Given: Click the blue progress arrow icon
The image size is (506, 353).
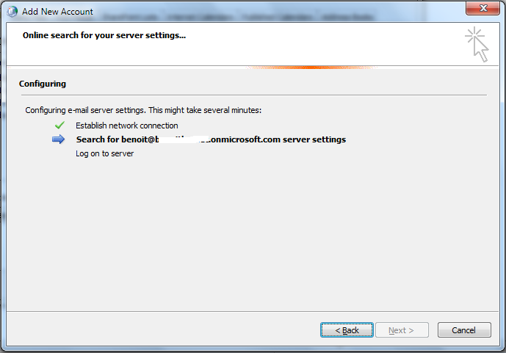Looking at the screenshot, I should (59, 139).
